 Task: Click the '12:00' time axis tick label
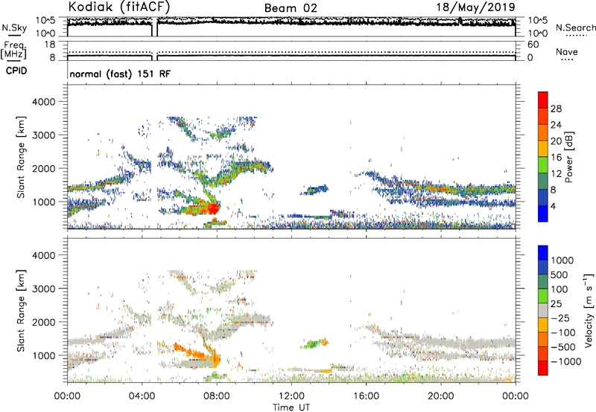click(291, 396)
